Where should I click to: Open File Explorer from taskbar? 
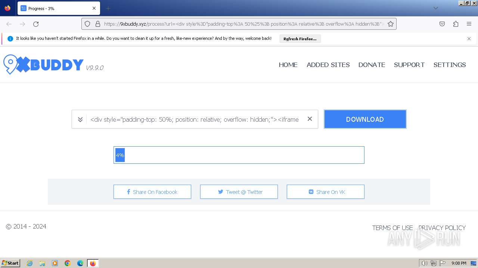[42, 263]
